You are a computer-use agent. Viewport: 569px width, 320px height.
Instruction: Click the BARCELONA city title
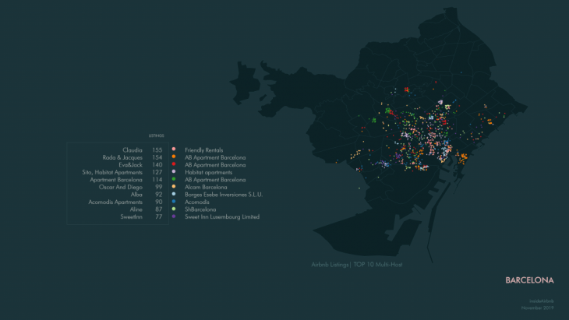529,280
